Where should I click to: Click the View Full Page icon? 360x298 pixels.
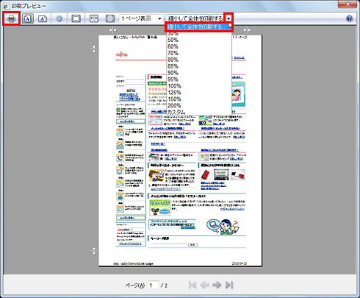pyautogui.click(x=110, y=18)
